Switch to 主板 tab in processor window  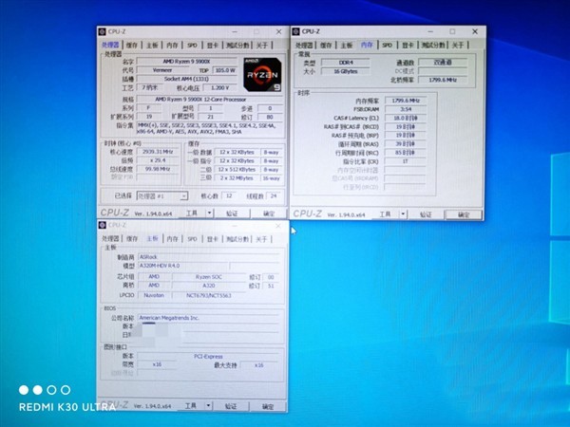pos(152,45)
